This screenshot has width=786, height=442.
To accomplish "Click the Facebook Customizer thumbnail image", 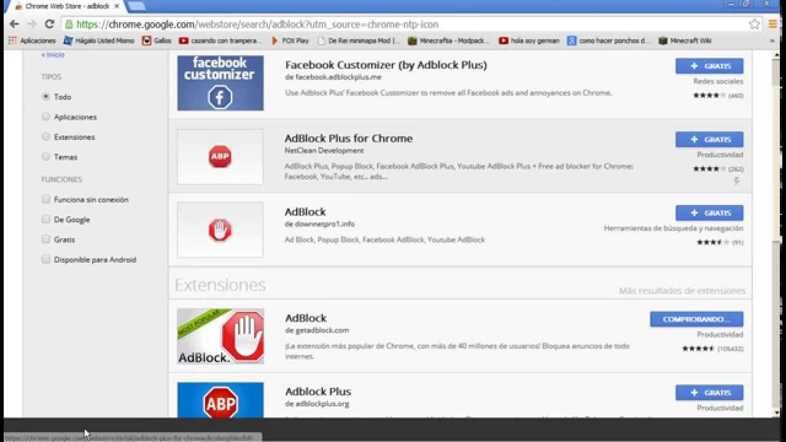I will (220, 83).
